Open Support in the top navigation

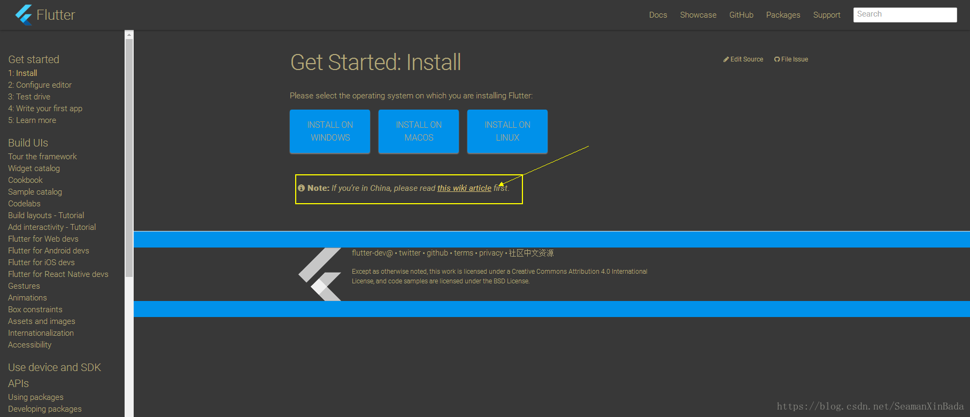click(827, 15)
